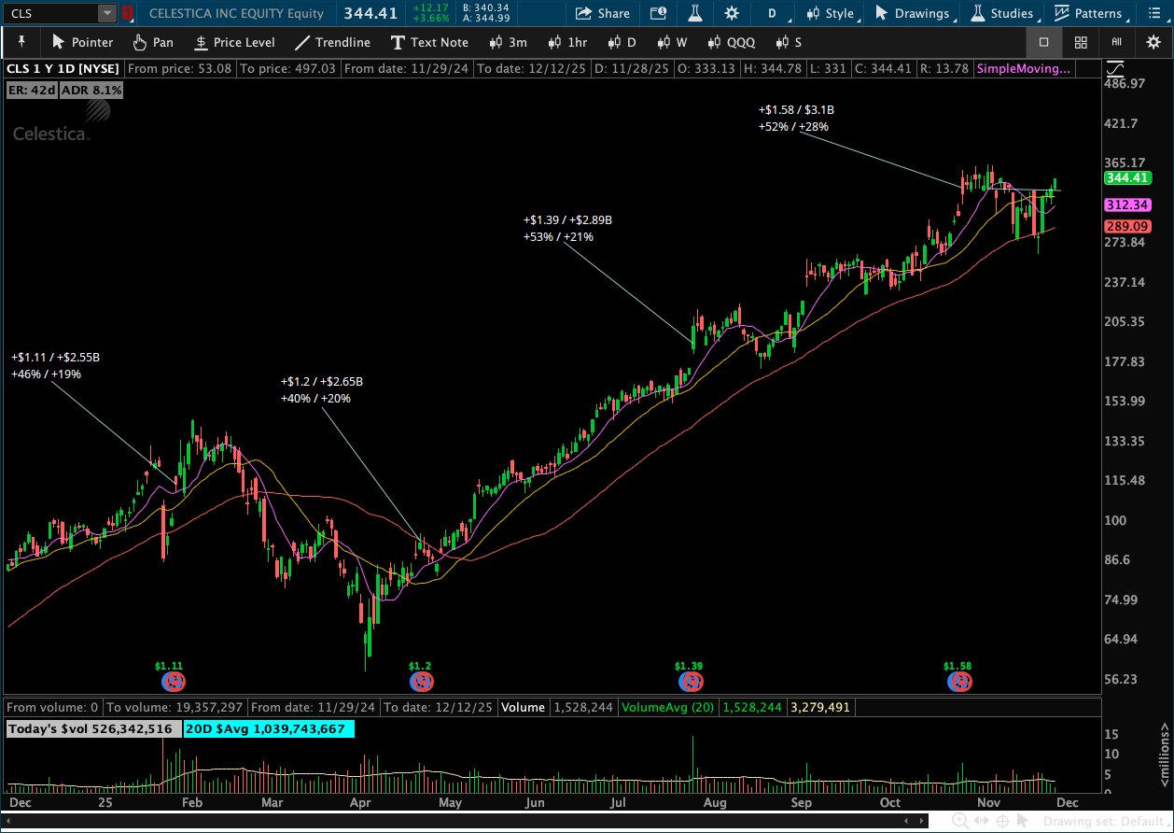
Task: Click the A: 344.99 ask quote
Action: [485, 19]
